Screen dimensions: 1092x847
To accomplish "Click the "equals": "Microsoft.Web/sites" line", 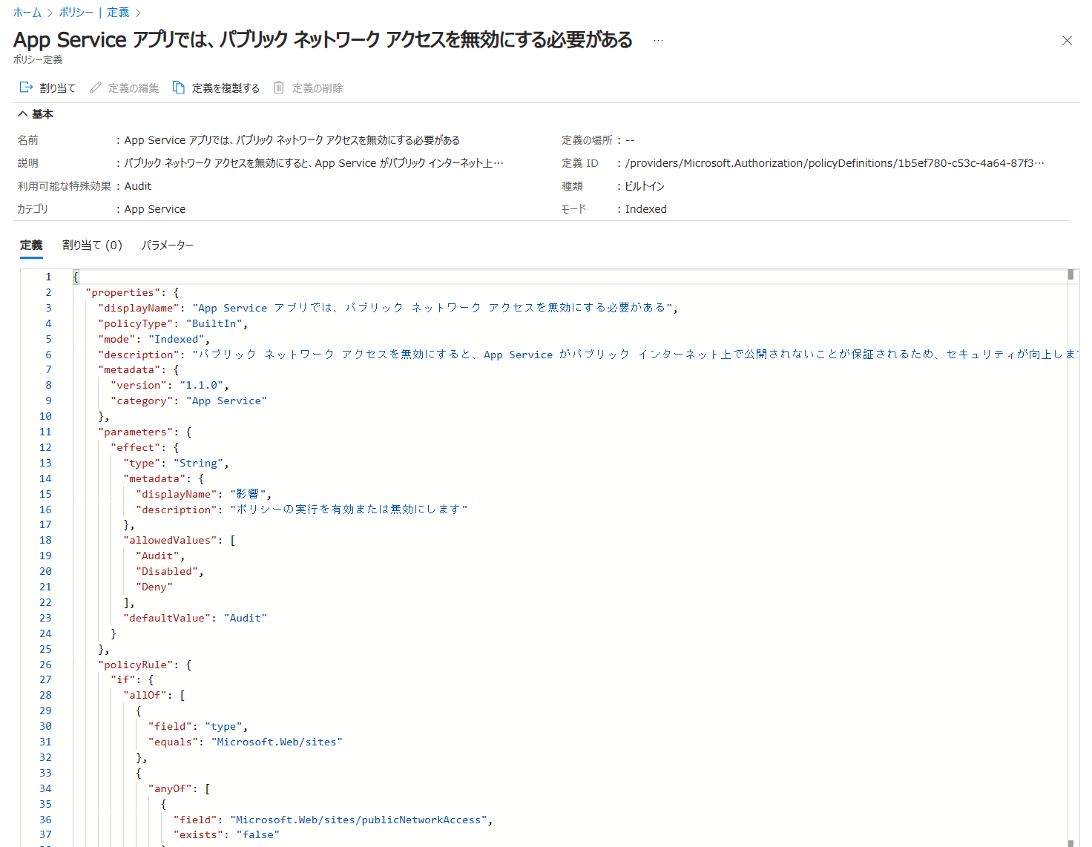I will tap(246, 742).
